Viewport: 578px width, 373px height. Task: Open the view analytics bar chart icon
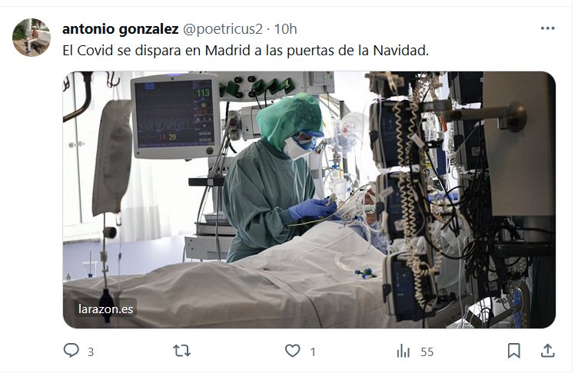404,351
